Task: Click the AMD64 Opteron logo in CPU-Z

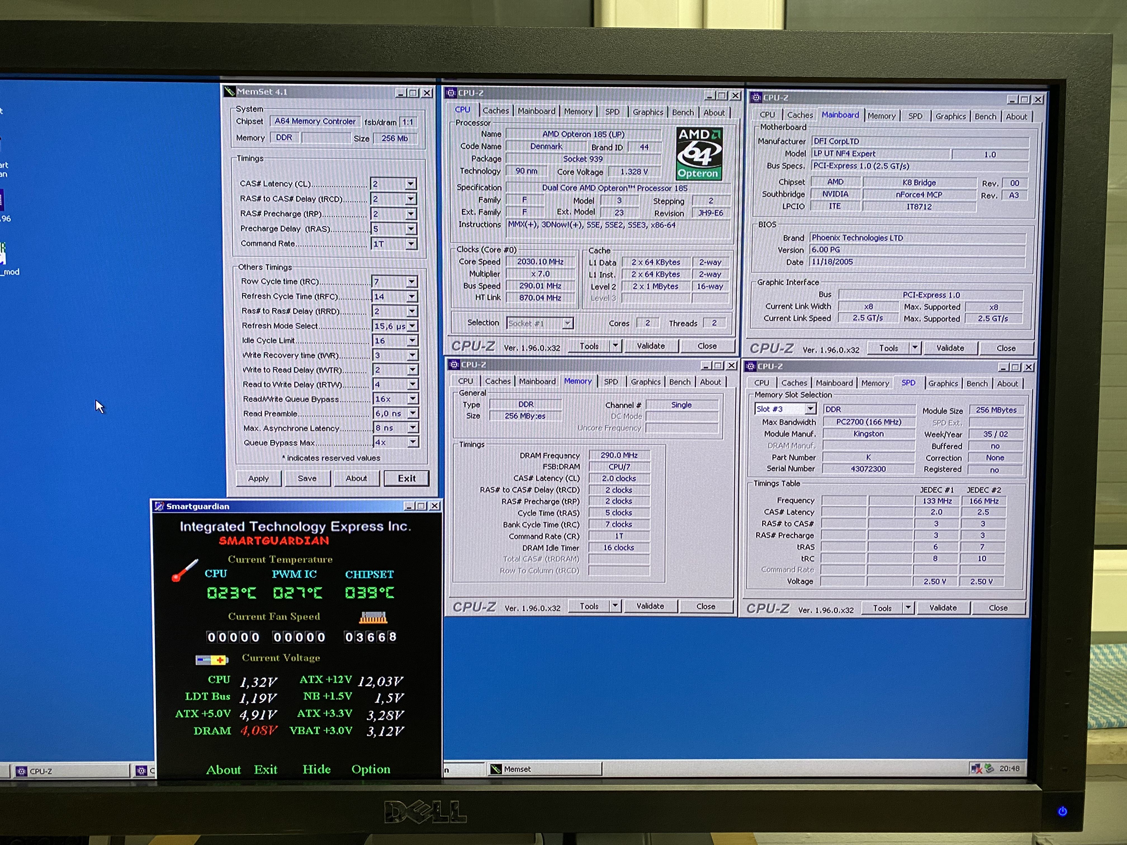Action: coord(699,154)
